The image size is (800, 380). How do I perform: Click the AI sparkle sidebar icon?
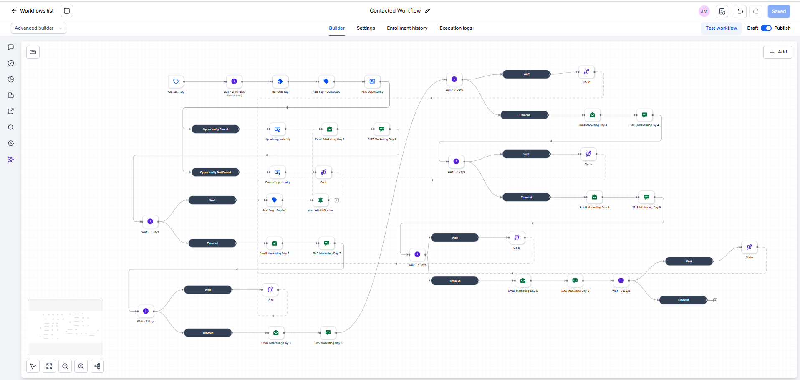point(11,160)
